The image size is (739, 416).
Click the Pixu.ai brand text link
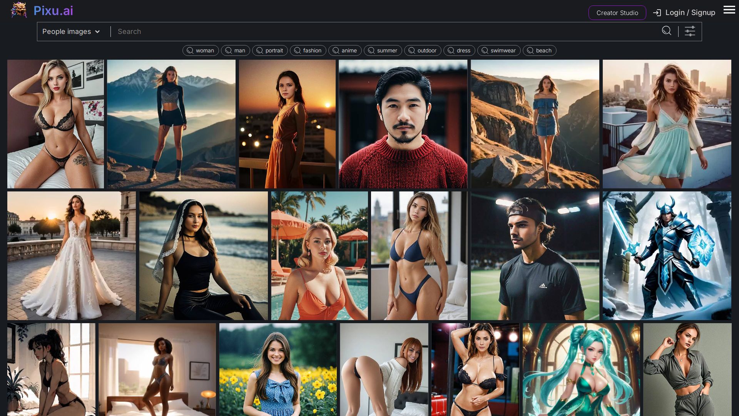(53, 11)
